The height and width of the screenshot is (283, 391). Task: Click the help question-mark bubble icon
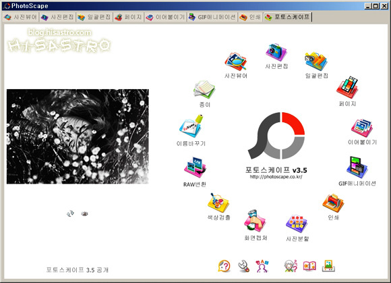tap(224, 266)
